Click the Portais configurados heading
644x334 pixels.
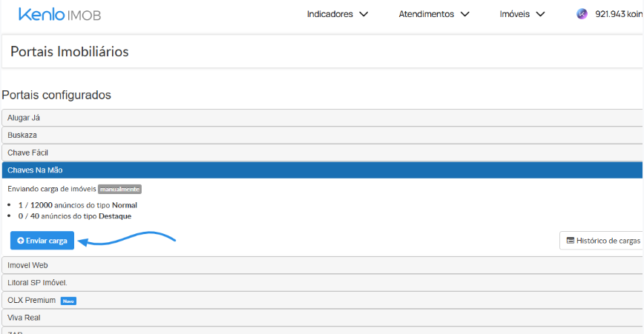click(x=56, y=95)
